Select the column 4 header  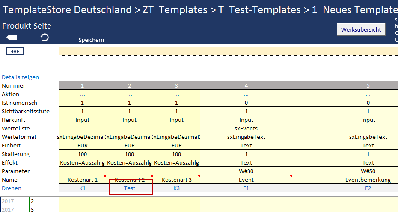click(x=246, y=85)
